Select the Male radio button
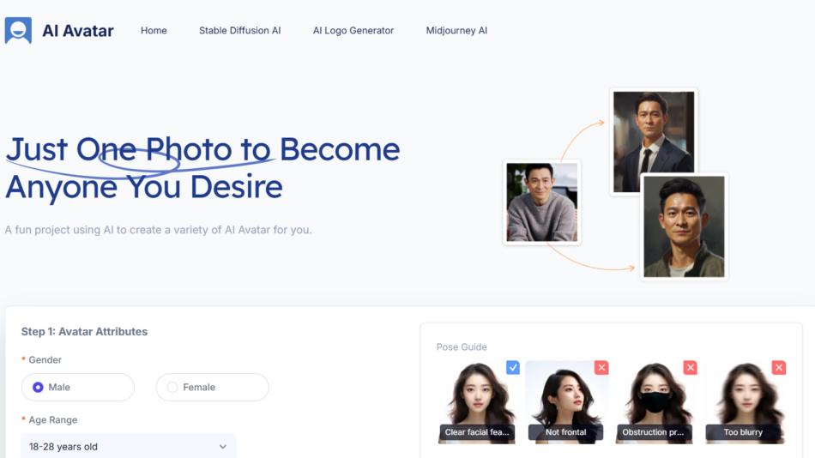This screenshot has height=458, width=815. [x=38, y=388]
